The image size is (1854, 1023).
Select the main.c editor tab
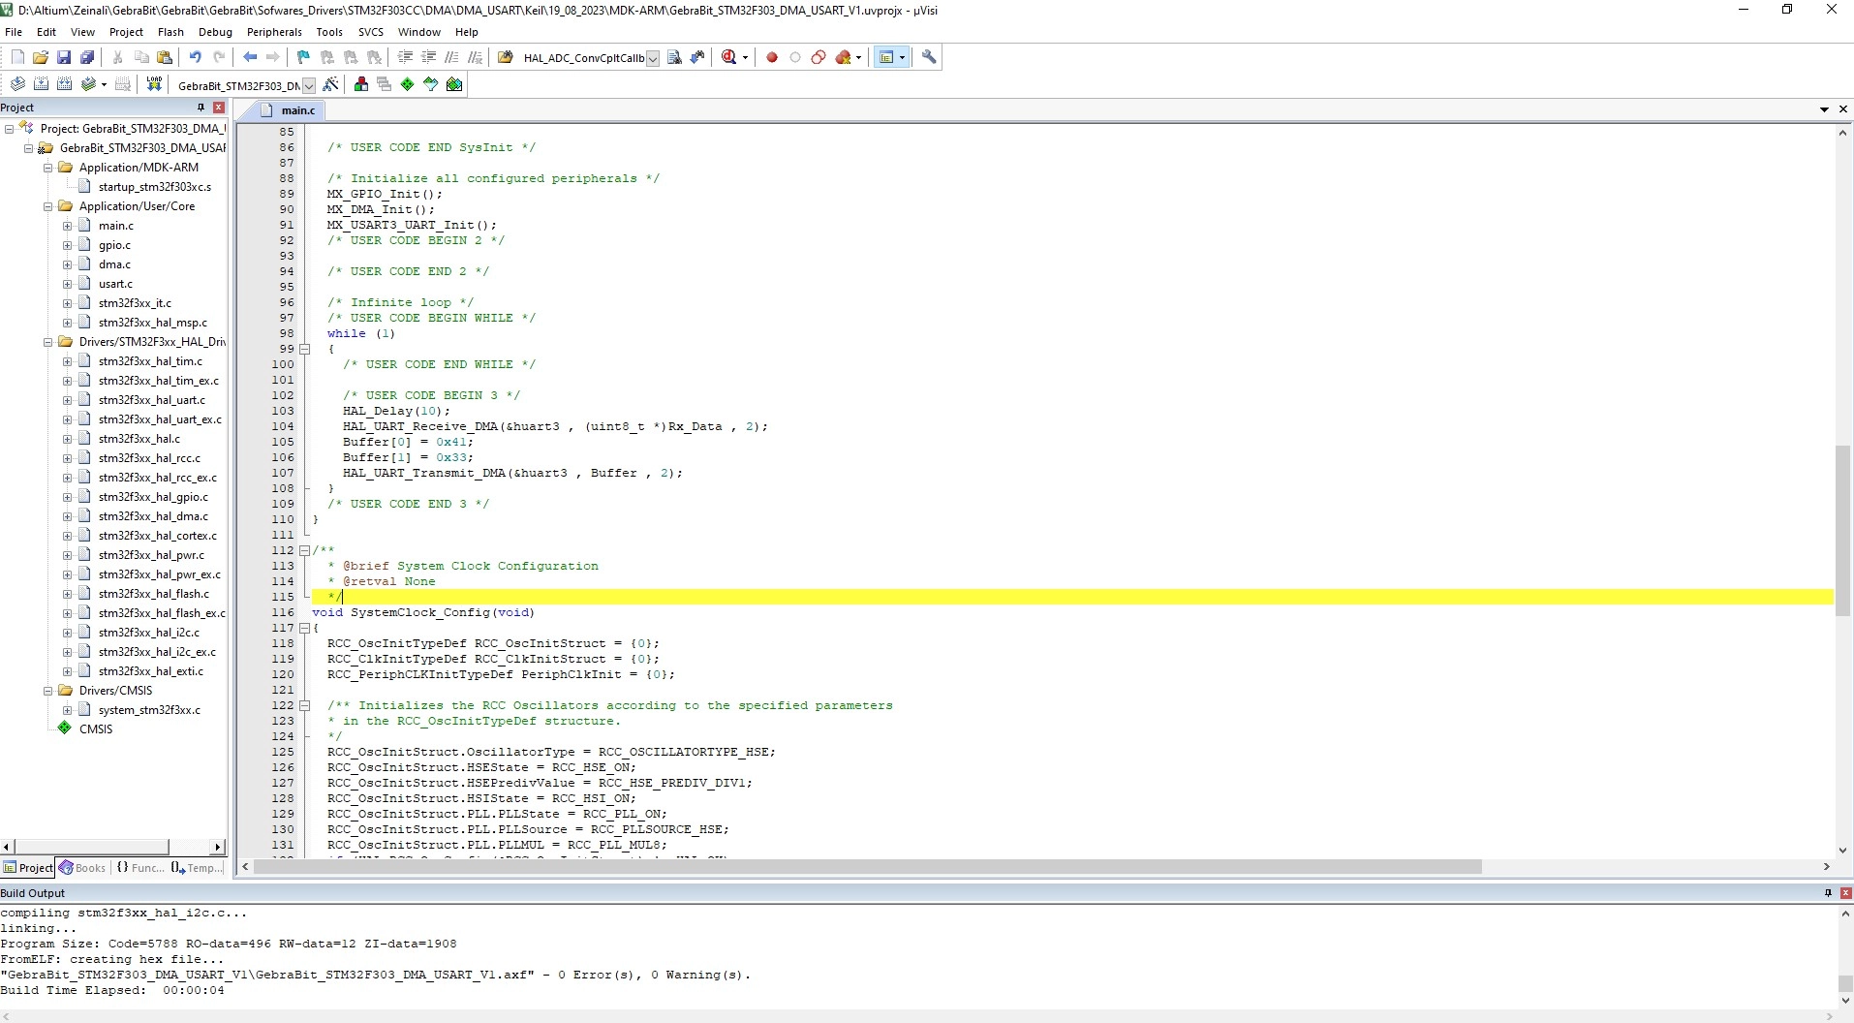(x=289, y=110)
